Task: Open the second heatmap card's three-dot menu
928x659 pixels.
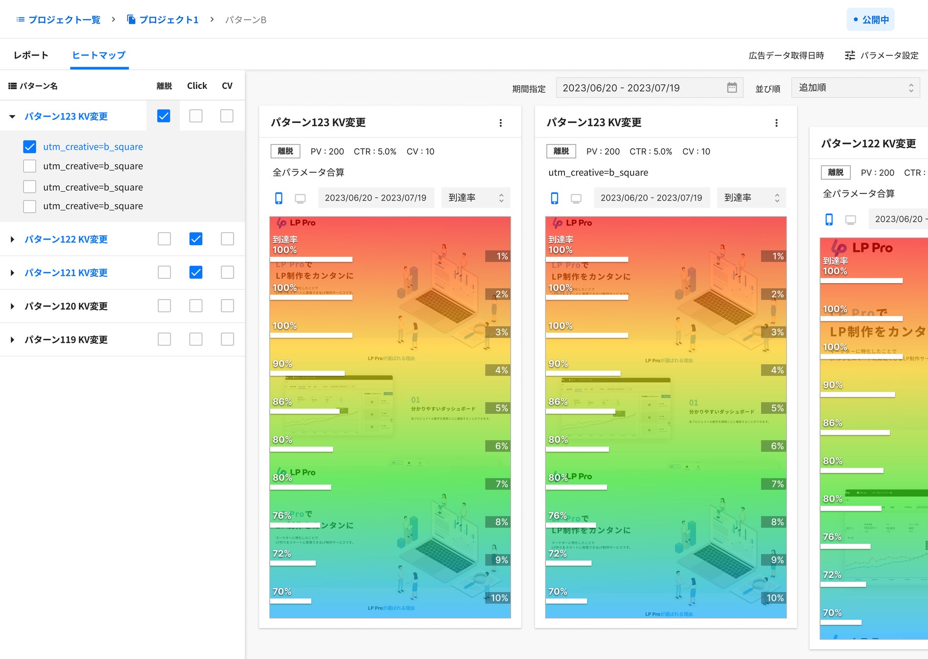Action: pos(776,123)
